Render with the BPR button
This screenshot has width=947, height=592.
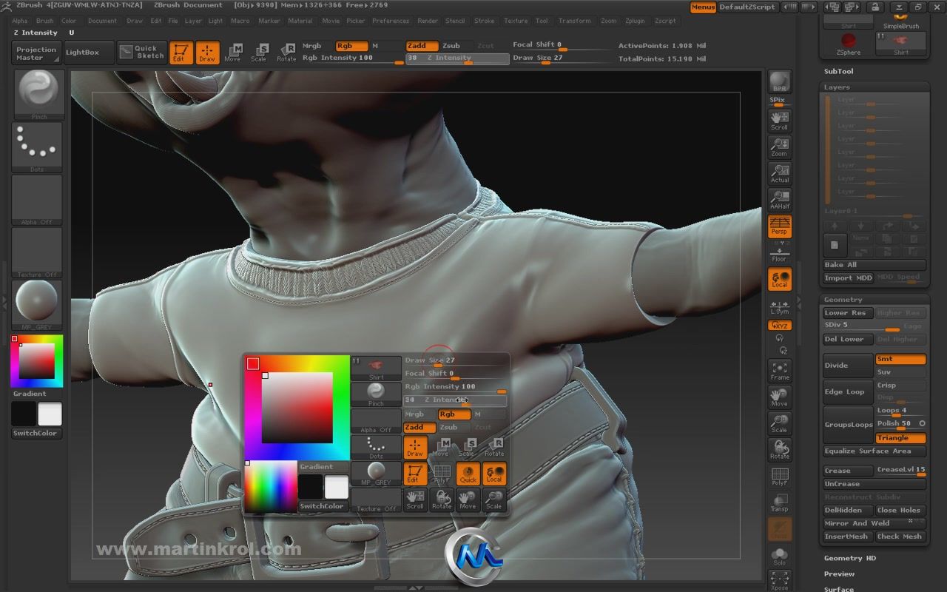[x=779, y=83]
